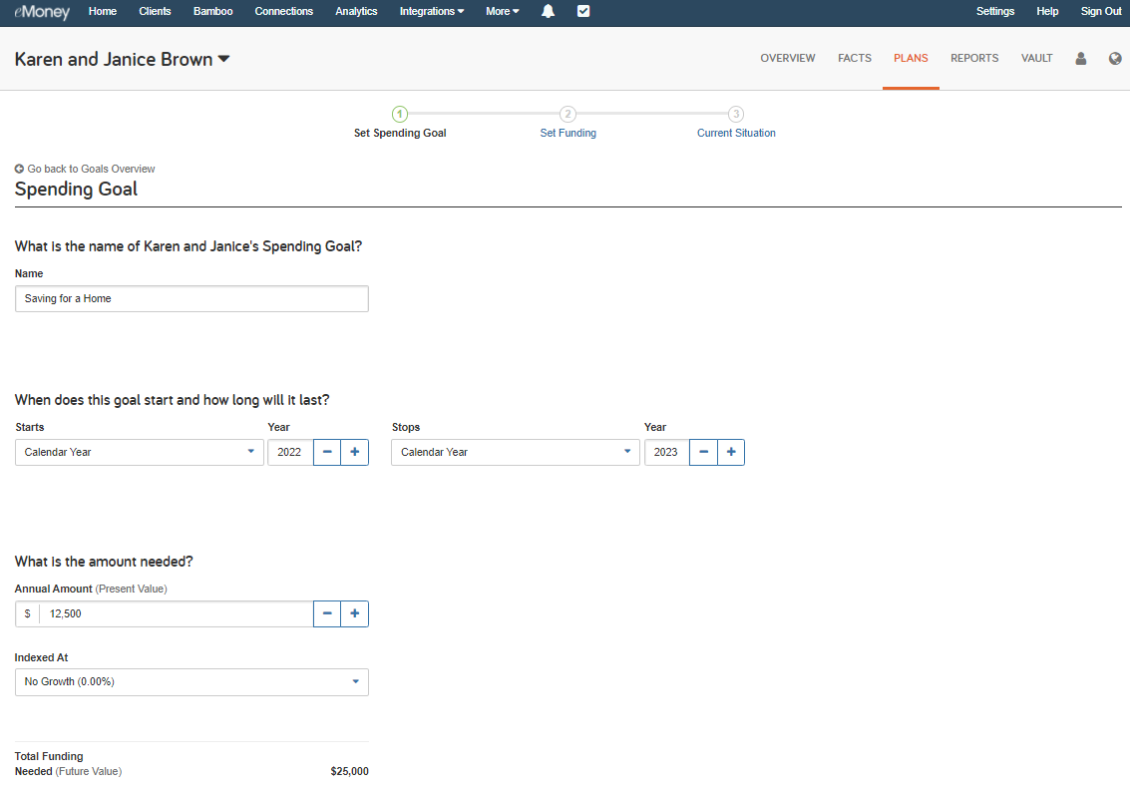Screen dimensions: 1130x794
Task: Click the stop Year 2023 field
Action: (666, 452)
